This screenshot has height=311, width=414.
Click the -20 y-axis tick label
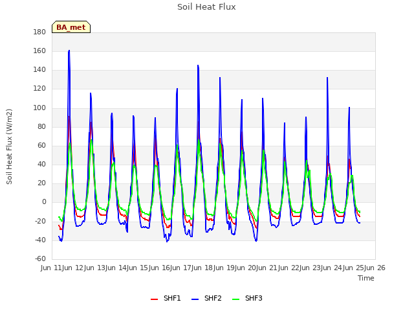(x=40, y=221)
